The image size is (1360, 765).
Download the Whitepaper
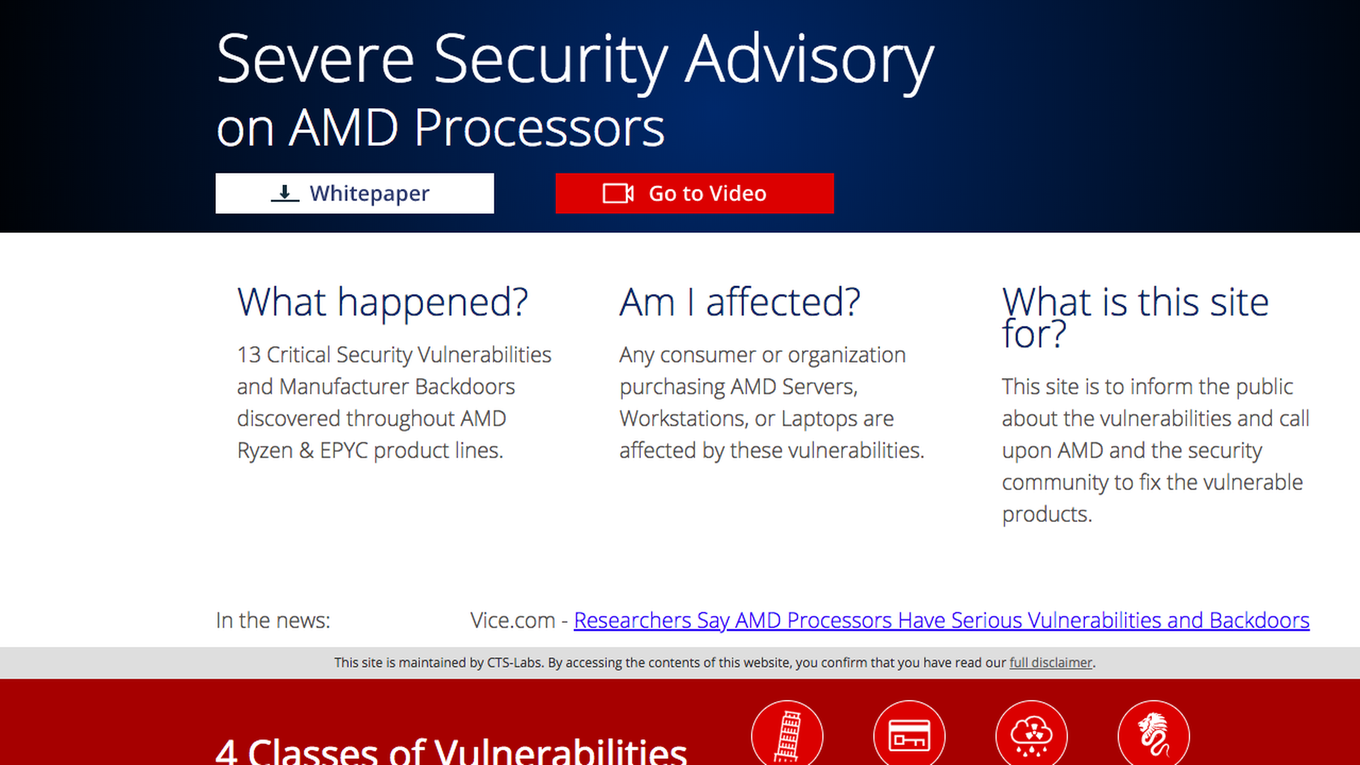[354, 193]
